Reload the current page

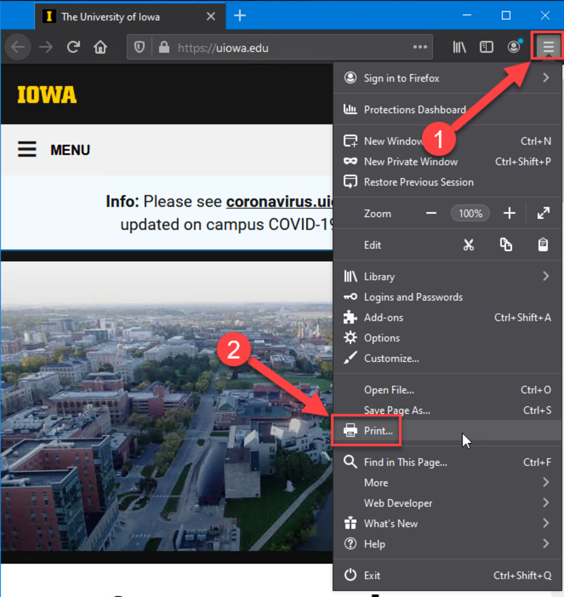[x=73, y=47]
